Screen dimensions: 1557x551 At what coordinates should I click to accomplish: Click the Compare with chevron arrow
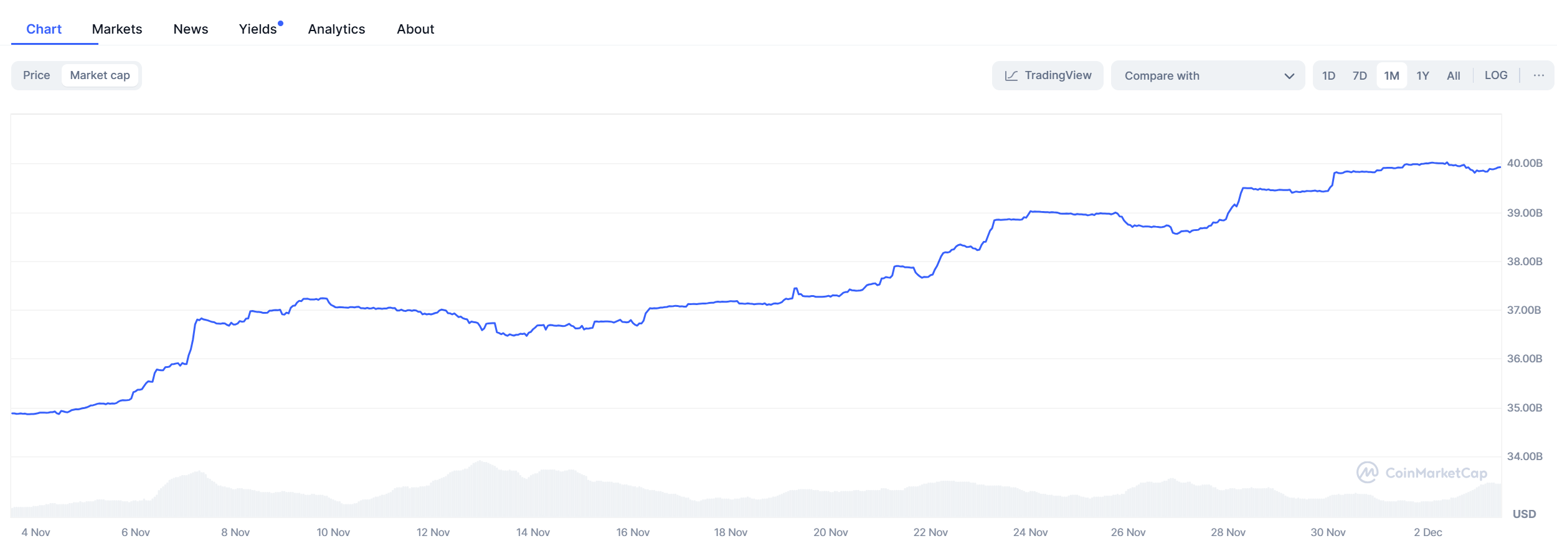[x=1289, y=76]
